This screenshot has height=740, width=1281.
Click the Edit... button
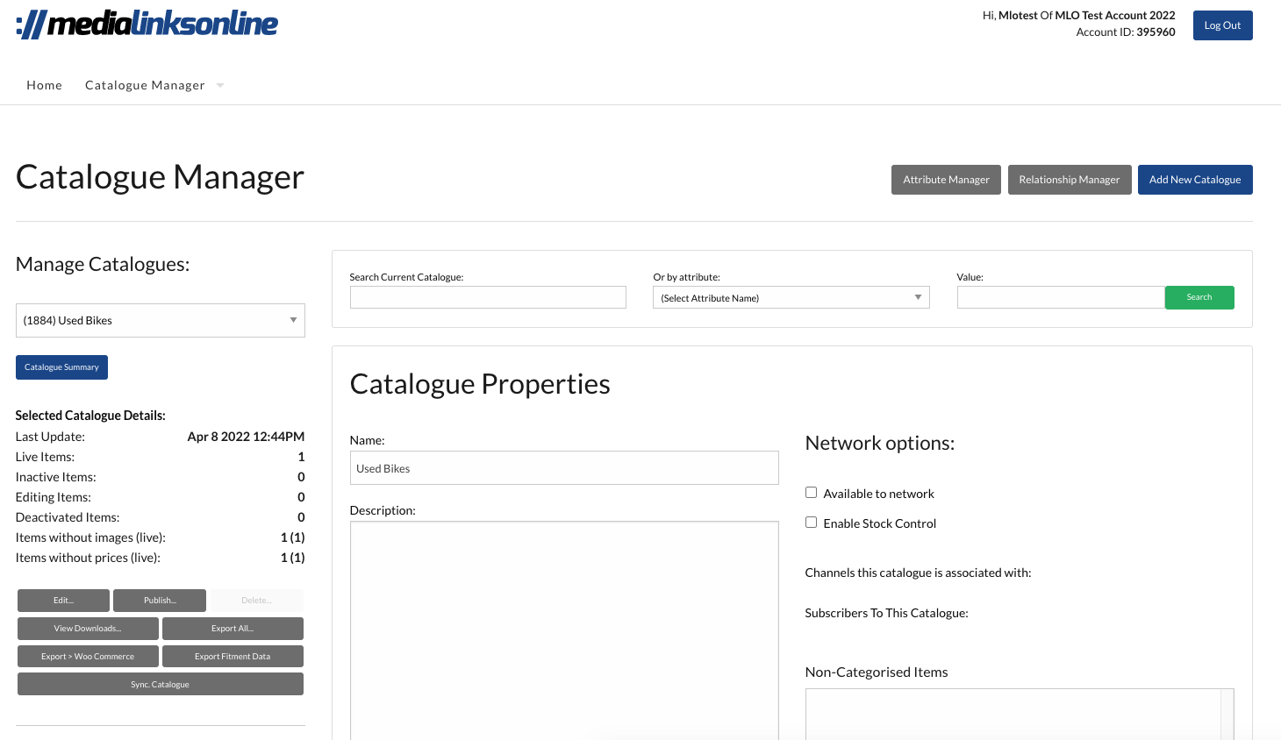point(63,601)
